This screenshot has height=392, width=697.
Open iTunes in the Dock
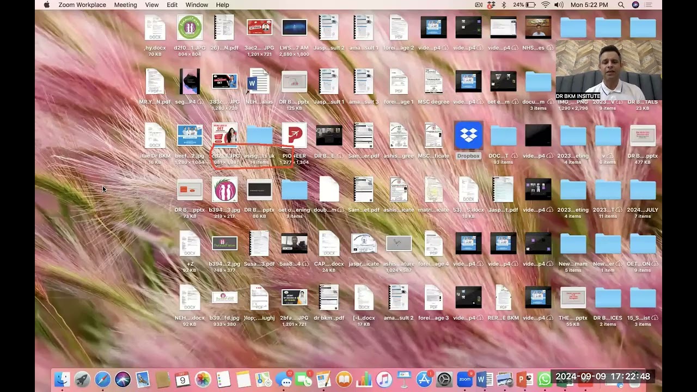click(x=384, y=379)
